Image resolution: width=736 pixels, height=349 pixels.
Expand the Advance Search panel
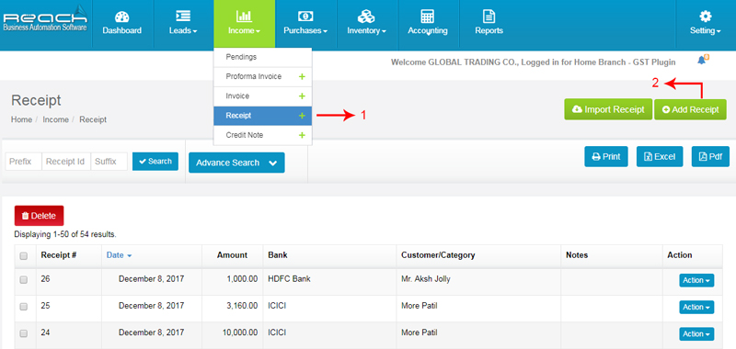click(236, 163)
